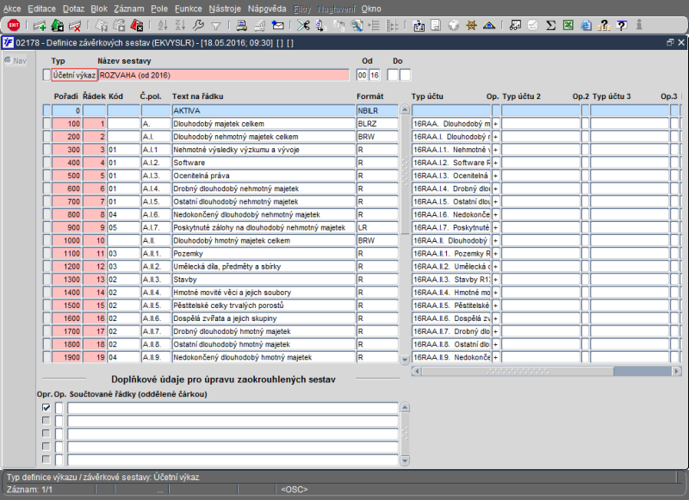Open the Editace menu
689x500 pixels.
pyautogui.click(x=41, y=9)
